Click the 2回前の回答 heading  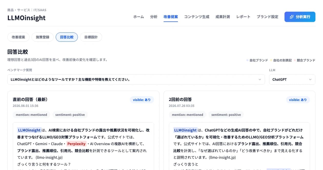click(180, 99)
